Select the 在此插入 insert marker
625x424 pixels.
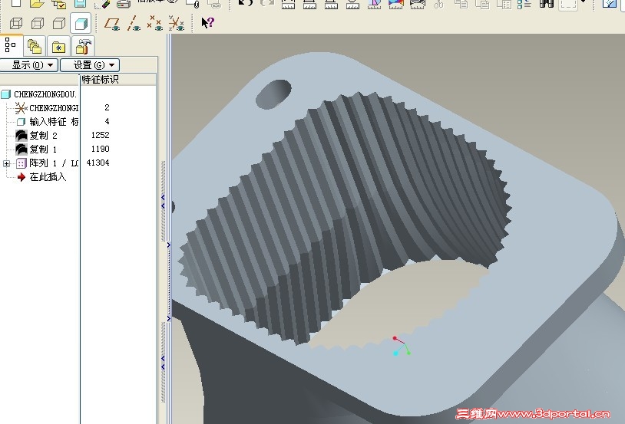42,177
